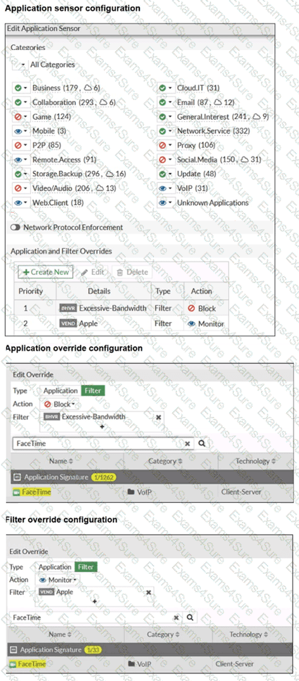The height and width of the screenshot is (681, 299).
Task: Clear FaceTime search in Filter override panel
Action: 176,618
